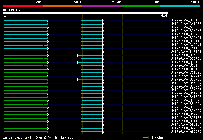
Task: Select hit label UniRef100_B6STF7
Action: click(x=186, y=66)
